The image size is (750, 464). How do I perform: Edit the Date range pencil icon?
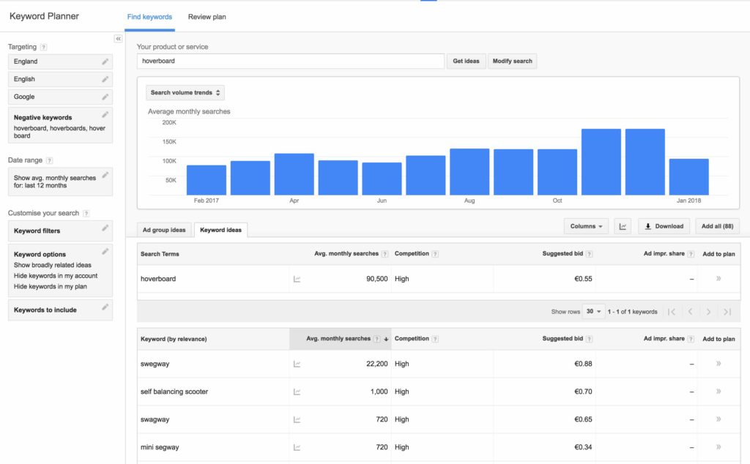click(105, 175)
